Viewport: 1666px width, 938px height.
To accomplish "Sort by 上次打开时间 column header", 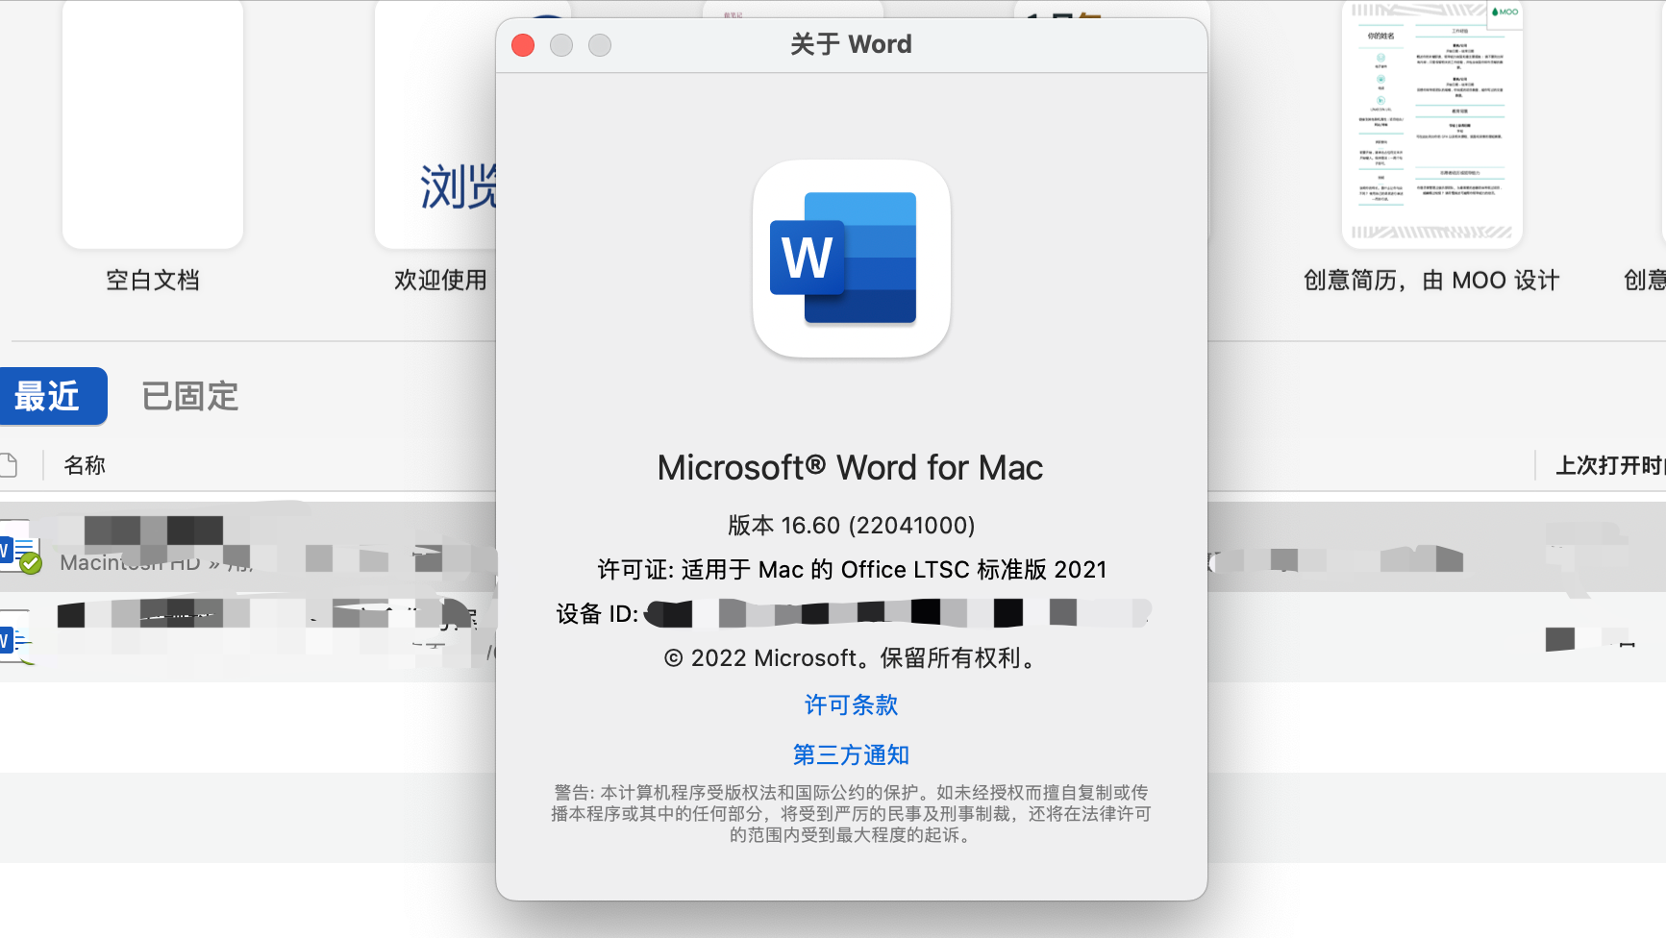I will pyautogui.click(x=1610, y=466).
